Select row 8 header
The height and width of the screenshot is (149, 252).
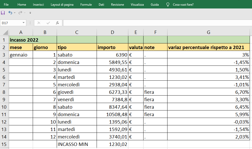[x=4, y=92]
